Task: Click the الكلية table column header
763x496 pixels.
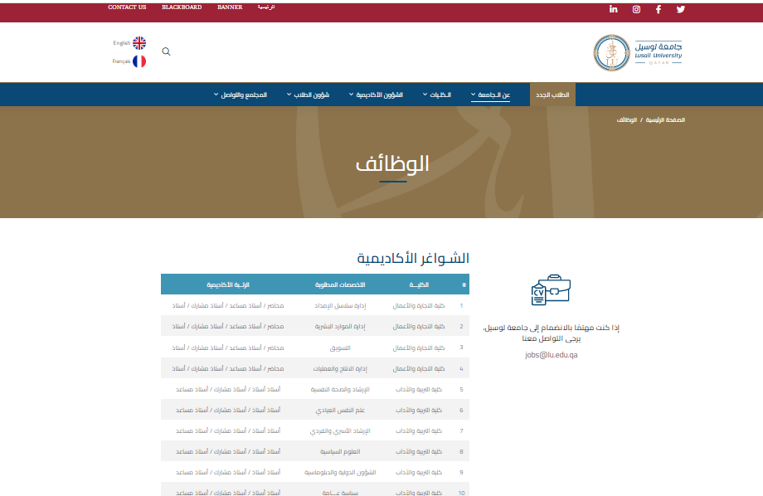Action: point(418,284)
